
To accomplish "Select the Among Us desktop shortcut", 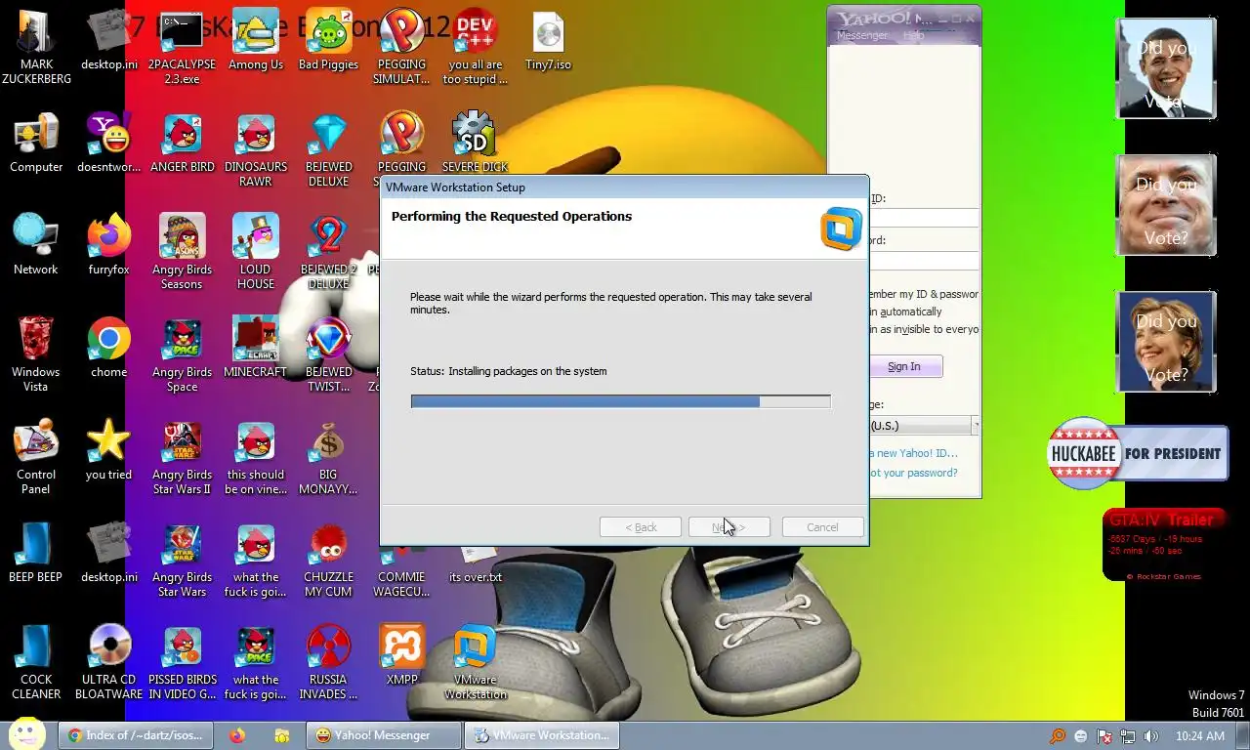I will (256, 39).
